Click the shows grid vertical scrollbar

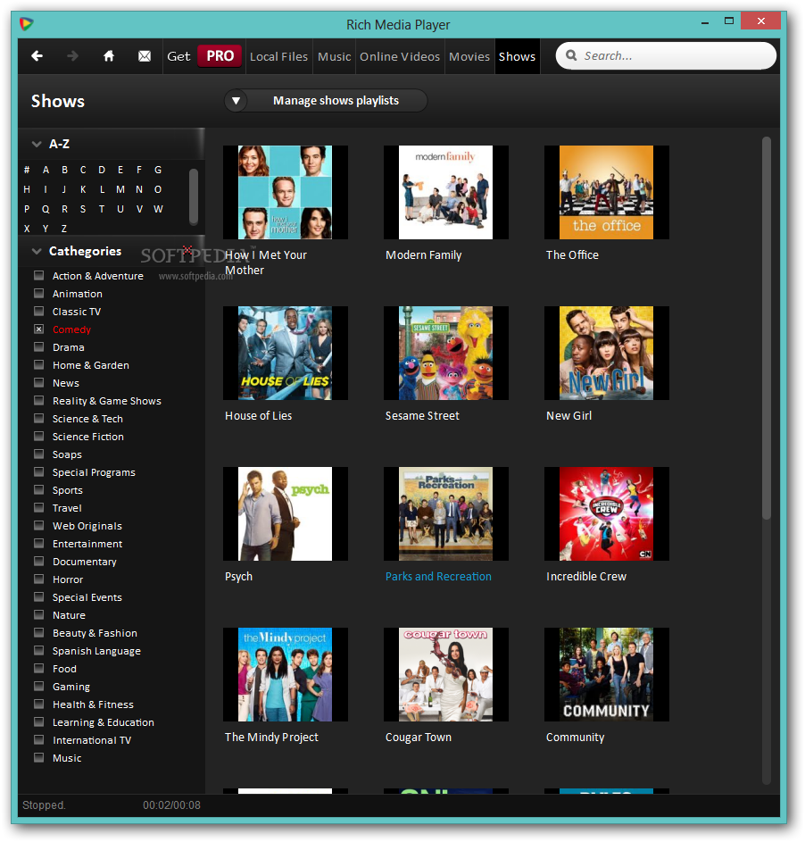767,328
